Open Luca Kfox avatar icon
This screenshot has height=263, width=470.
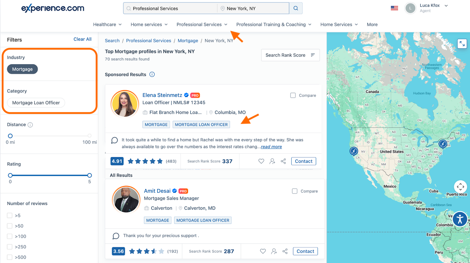(x=410, y=8)
